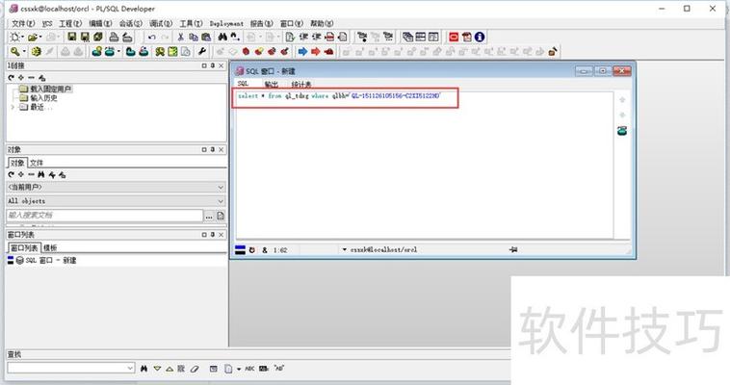Switch to the Output (输出) tab
730x385 pixels.
(x=271, y=85)
